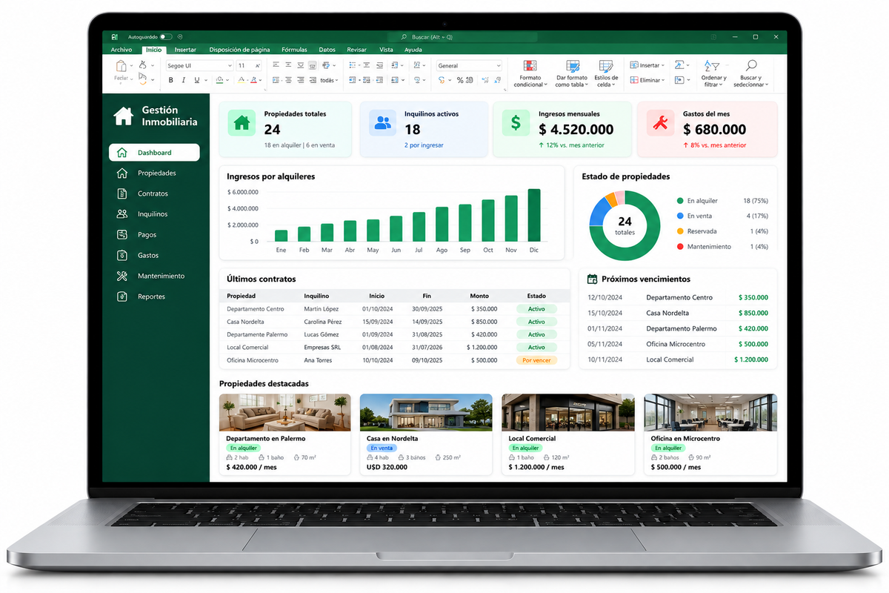This screenshot has height=593, width=889.
Task: Toggle Bold (B) formatting in ribbon
Action: [x=170, y=80]
